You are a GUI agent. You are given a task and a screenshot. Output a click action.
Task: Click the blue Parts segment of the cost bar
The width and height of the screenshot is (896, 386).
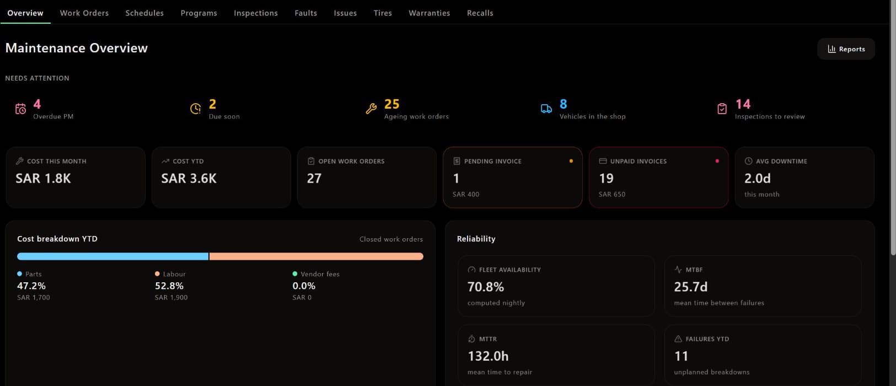[x=112, y=256]
